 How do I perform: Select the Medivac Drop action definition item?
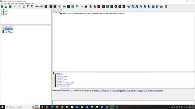click(8, 31)
